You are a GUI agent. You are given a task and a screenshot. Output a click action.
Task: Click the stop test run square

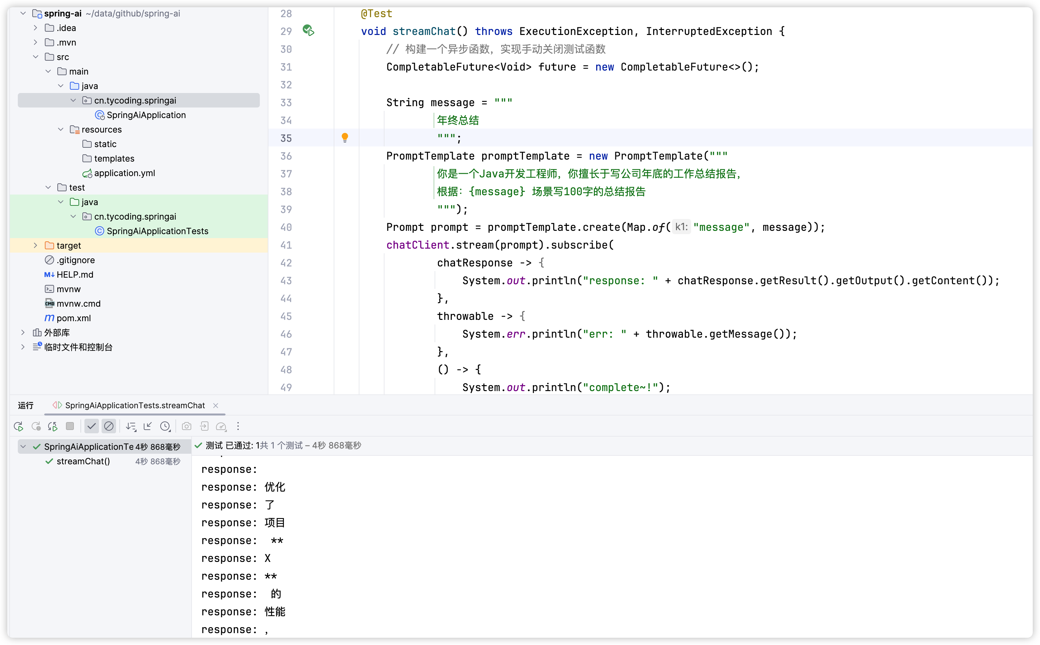pyautogui.click(x=70, y=426)
